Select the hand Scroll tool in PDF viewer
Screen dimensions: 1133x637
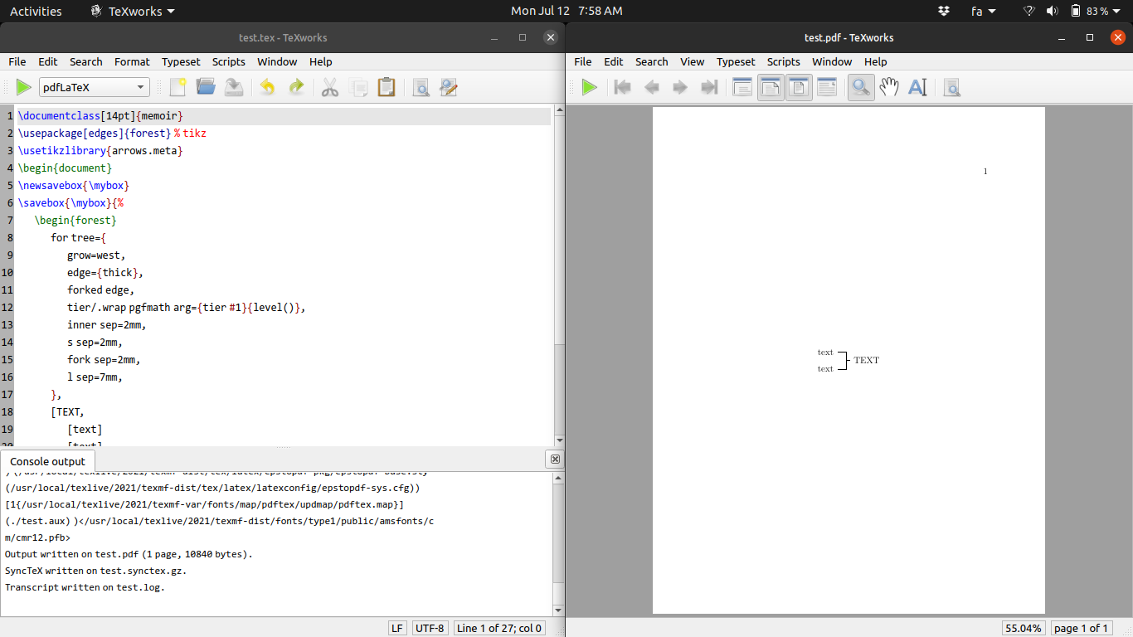click(x=889, y=87)
